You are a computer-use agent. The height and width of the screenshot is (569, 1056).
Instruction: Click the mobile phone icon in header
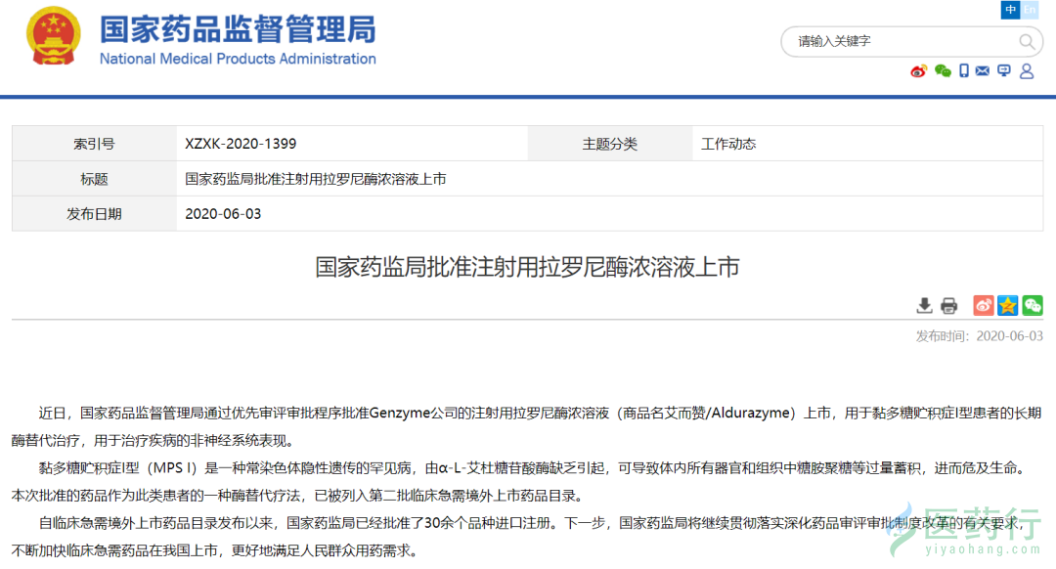pos(964,70)
